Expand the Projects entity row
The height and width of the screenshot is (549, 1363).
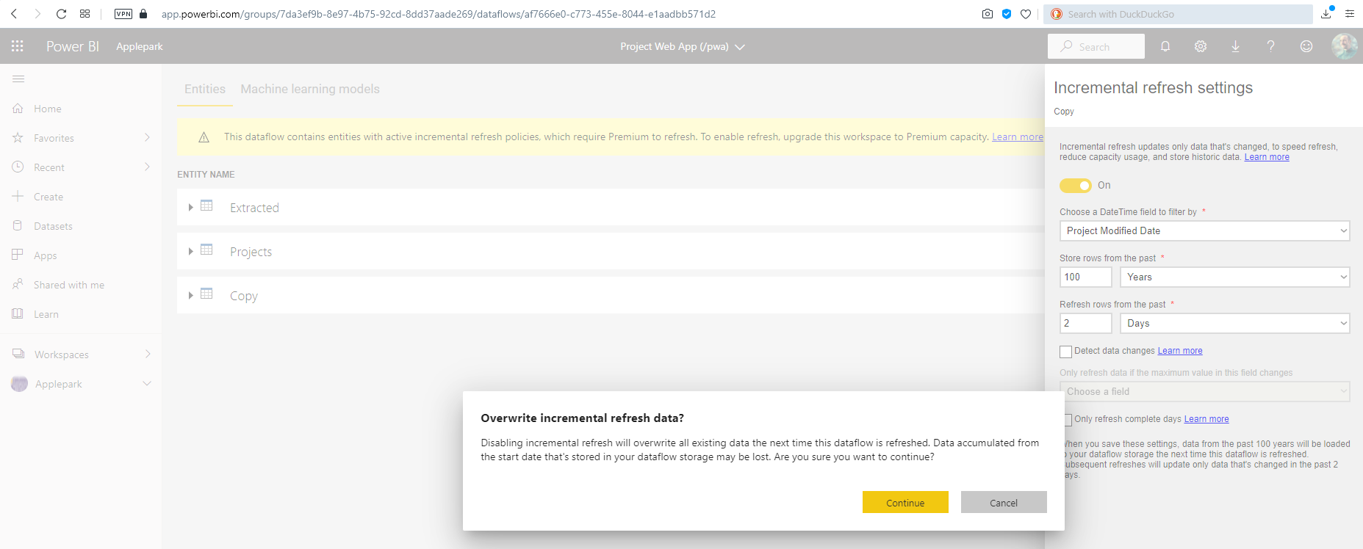pos(190,252)
